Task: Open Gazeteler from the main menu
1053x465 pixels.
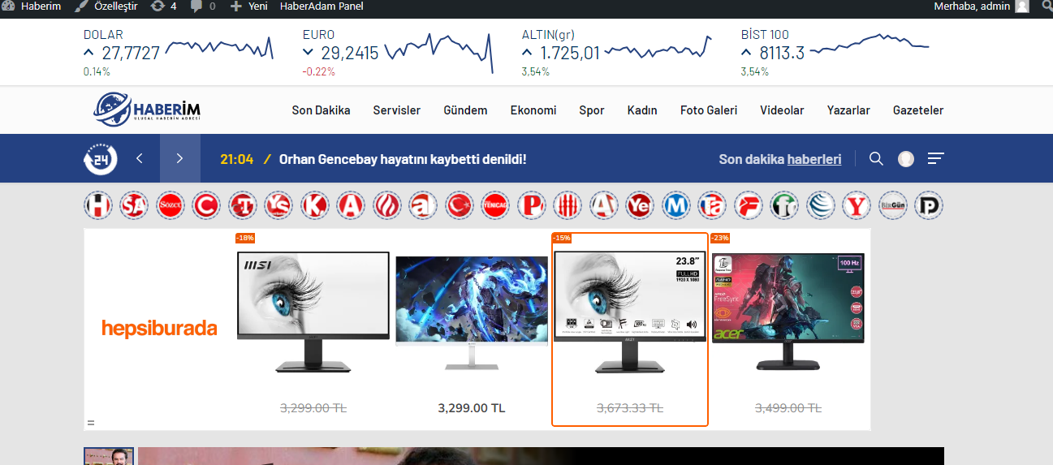Action: [x=918, y=110]
